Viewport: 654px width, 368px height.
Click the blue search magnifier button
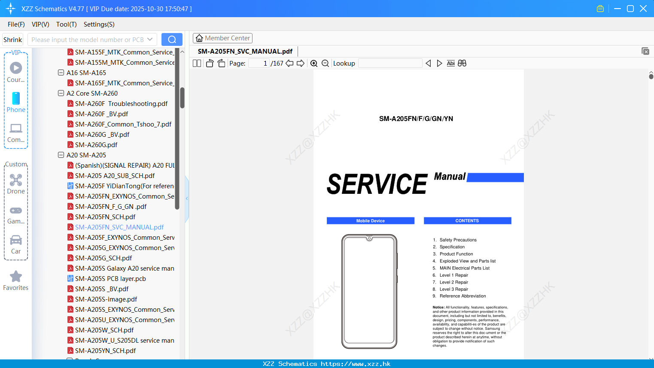pyautogui.click(x=172, y=39)
